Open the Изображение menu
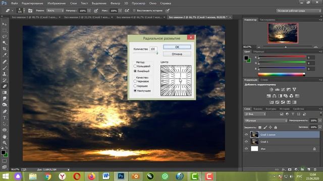 pyautogui.click(x=57, y=4)
